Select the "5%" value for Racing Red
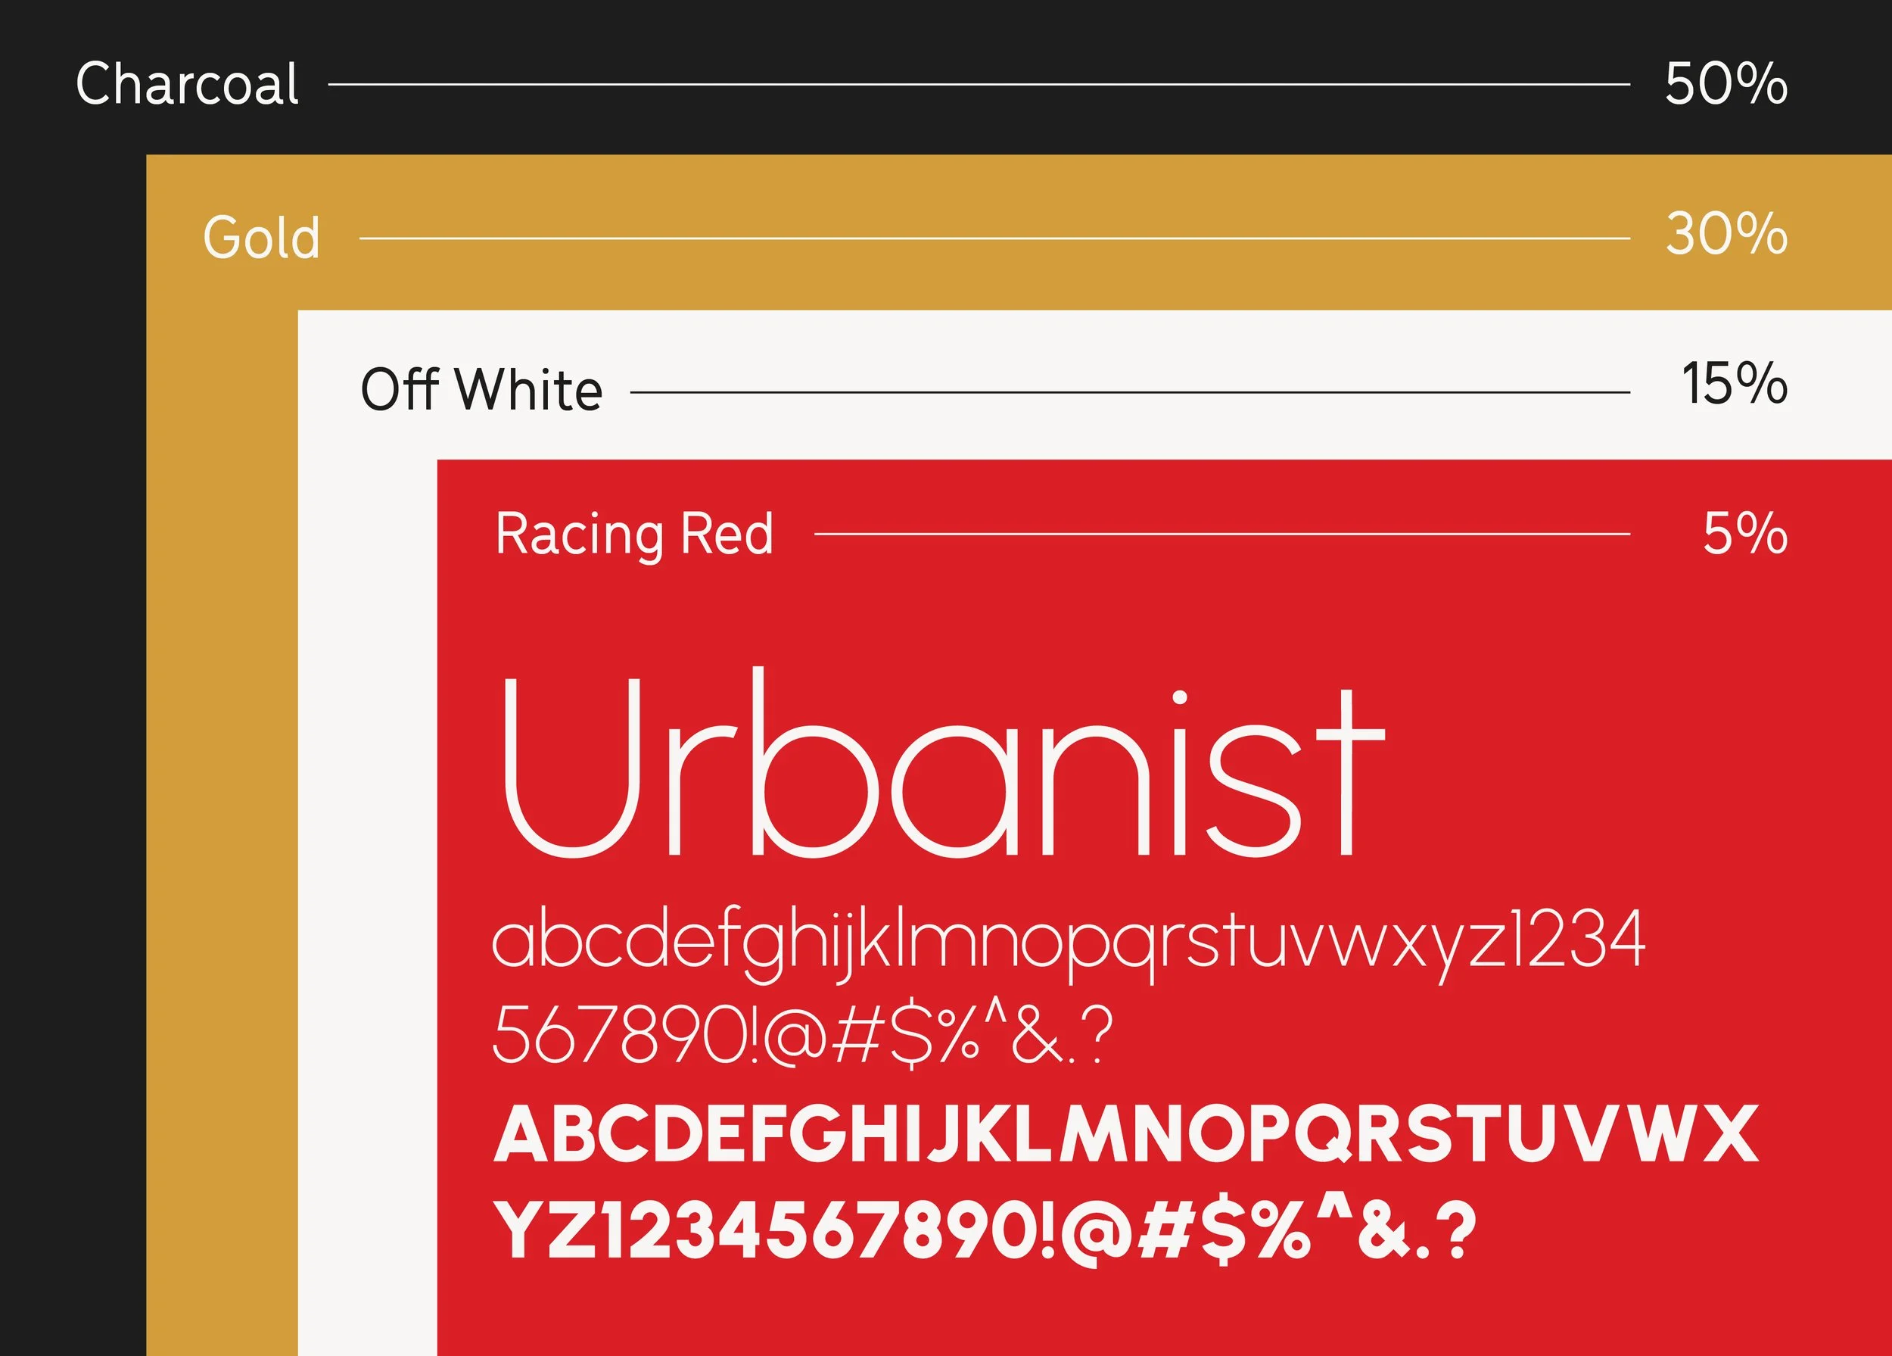The image size is (1892, 1356). tap(1745, 532)
